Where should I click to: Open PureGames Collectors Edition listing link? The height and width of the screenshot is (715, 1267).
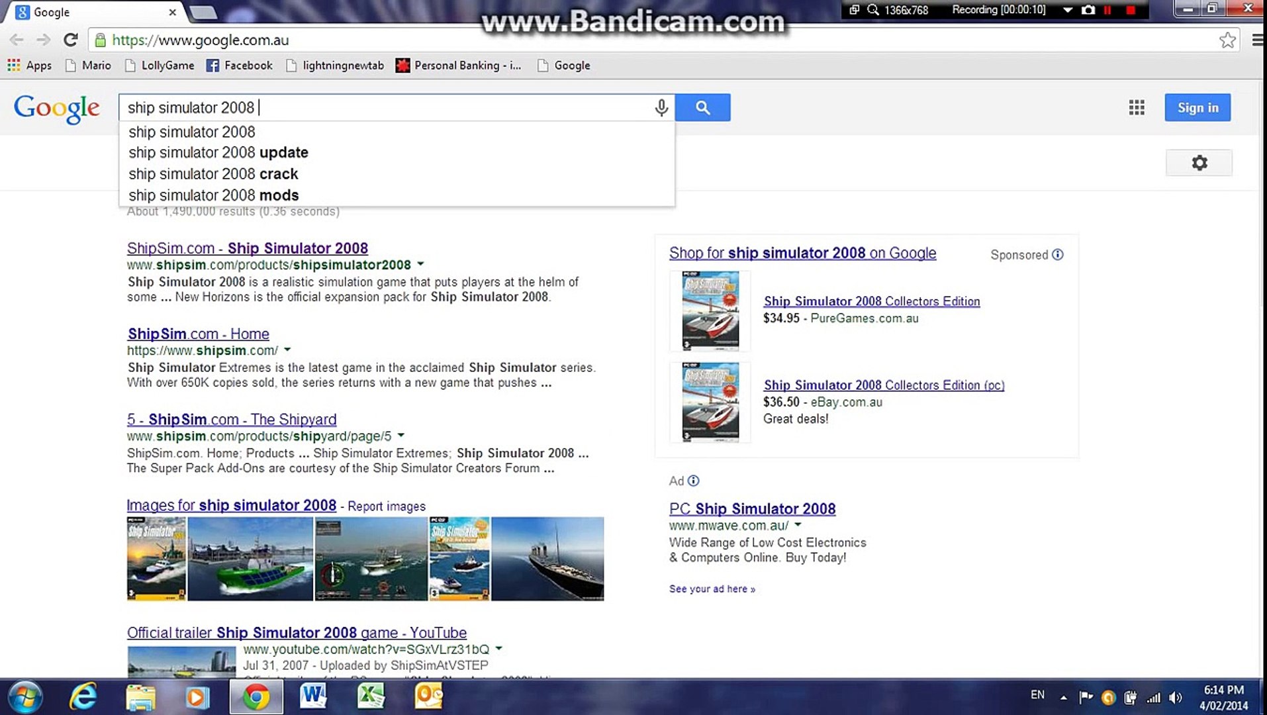[872, 301]
